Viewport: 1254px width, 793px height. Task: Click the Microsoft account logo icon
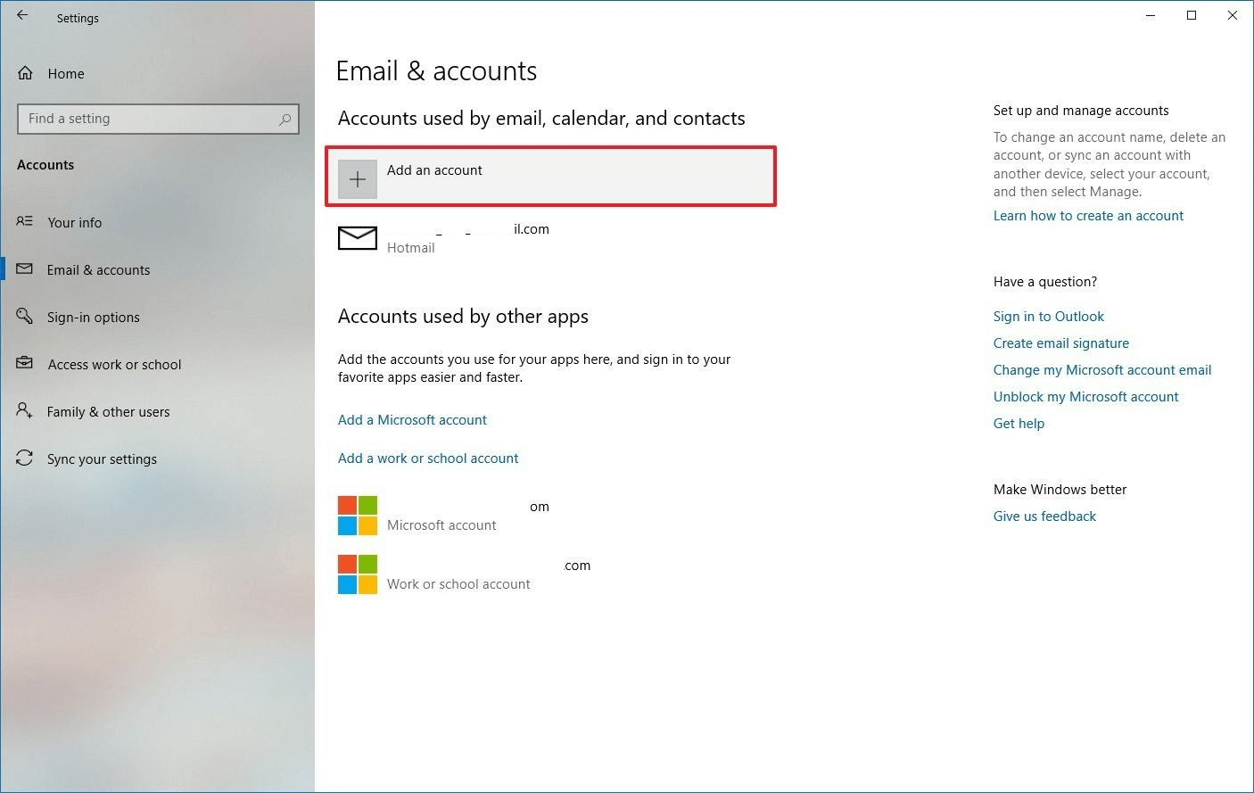[x=358, y=516]
